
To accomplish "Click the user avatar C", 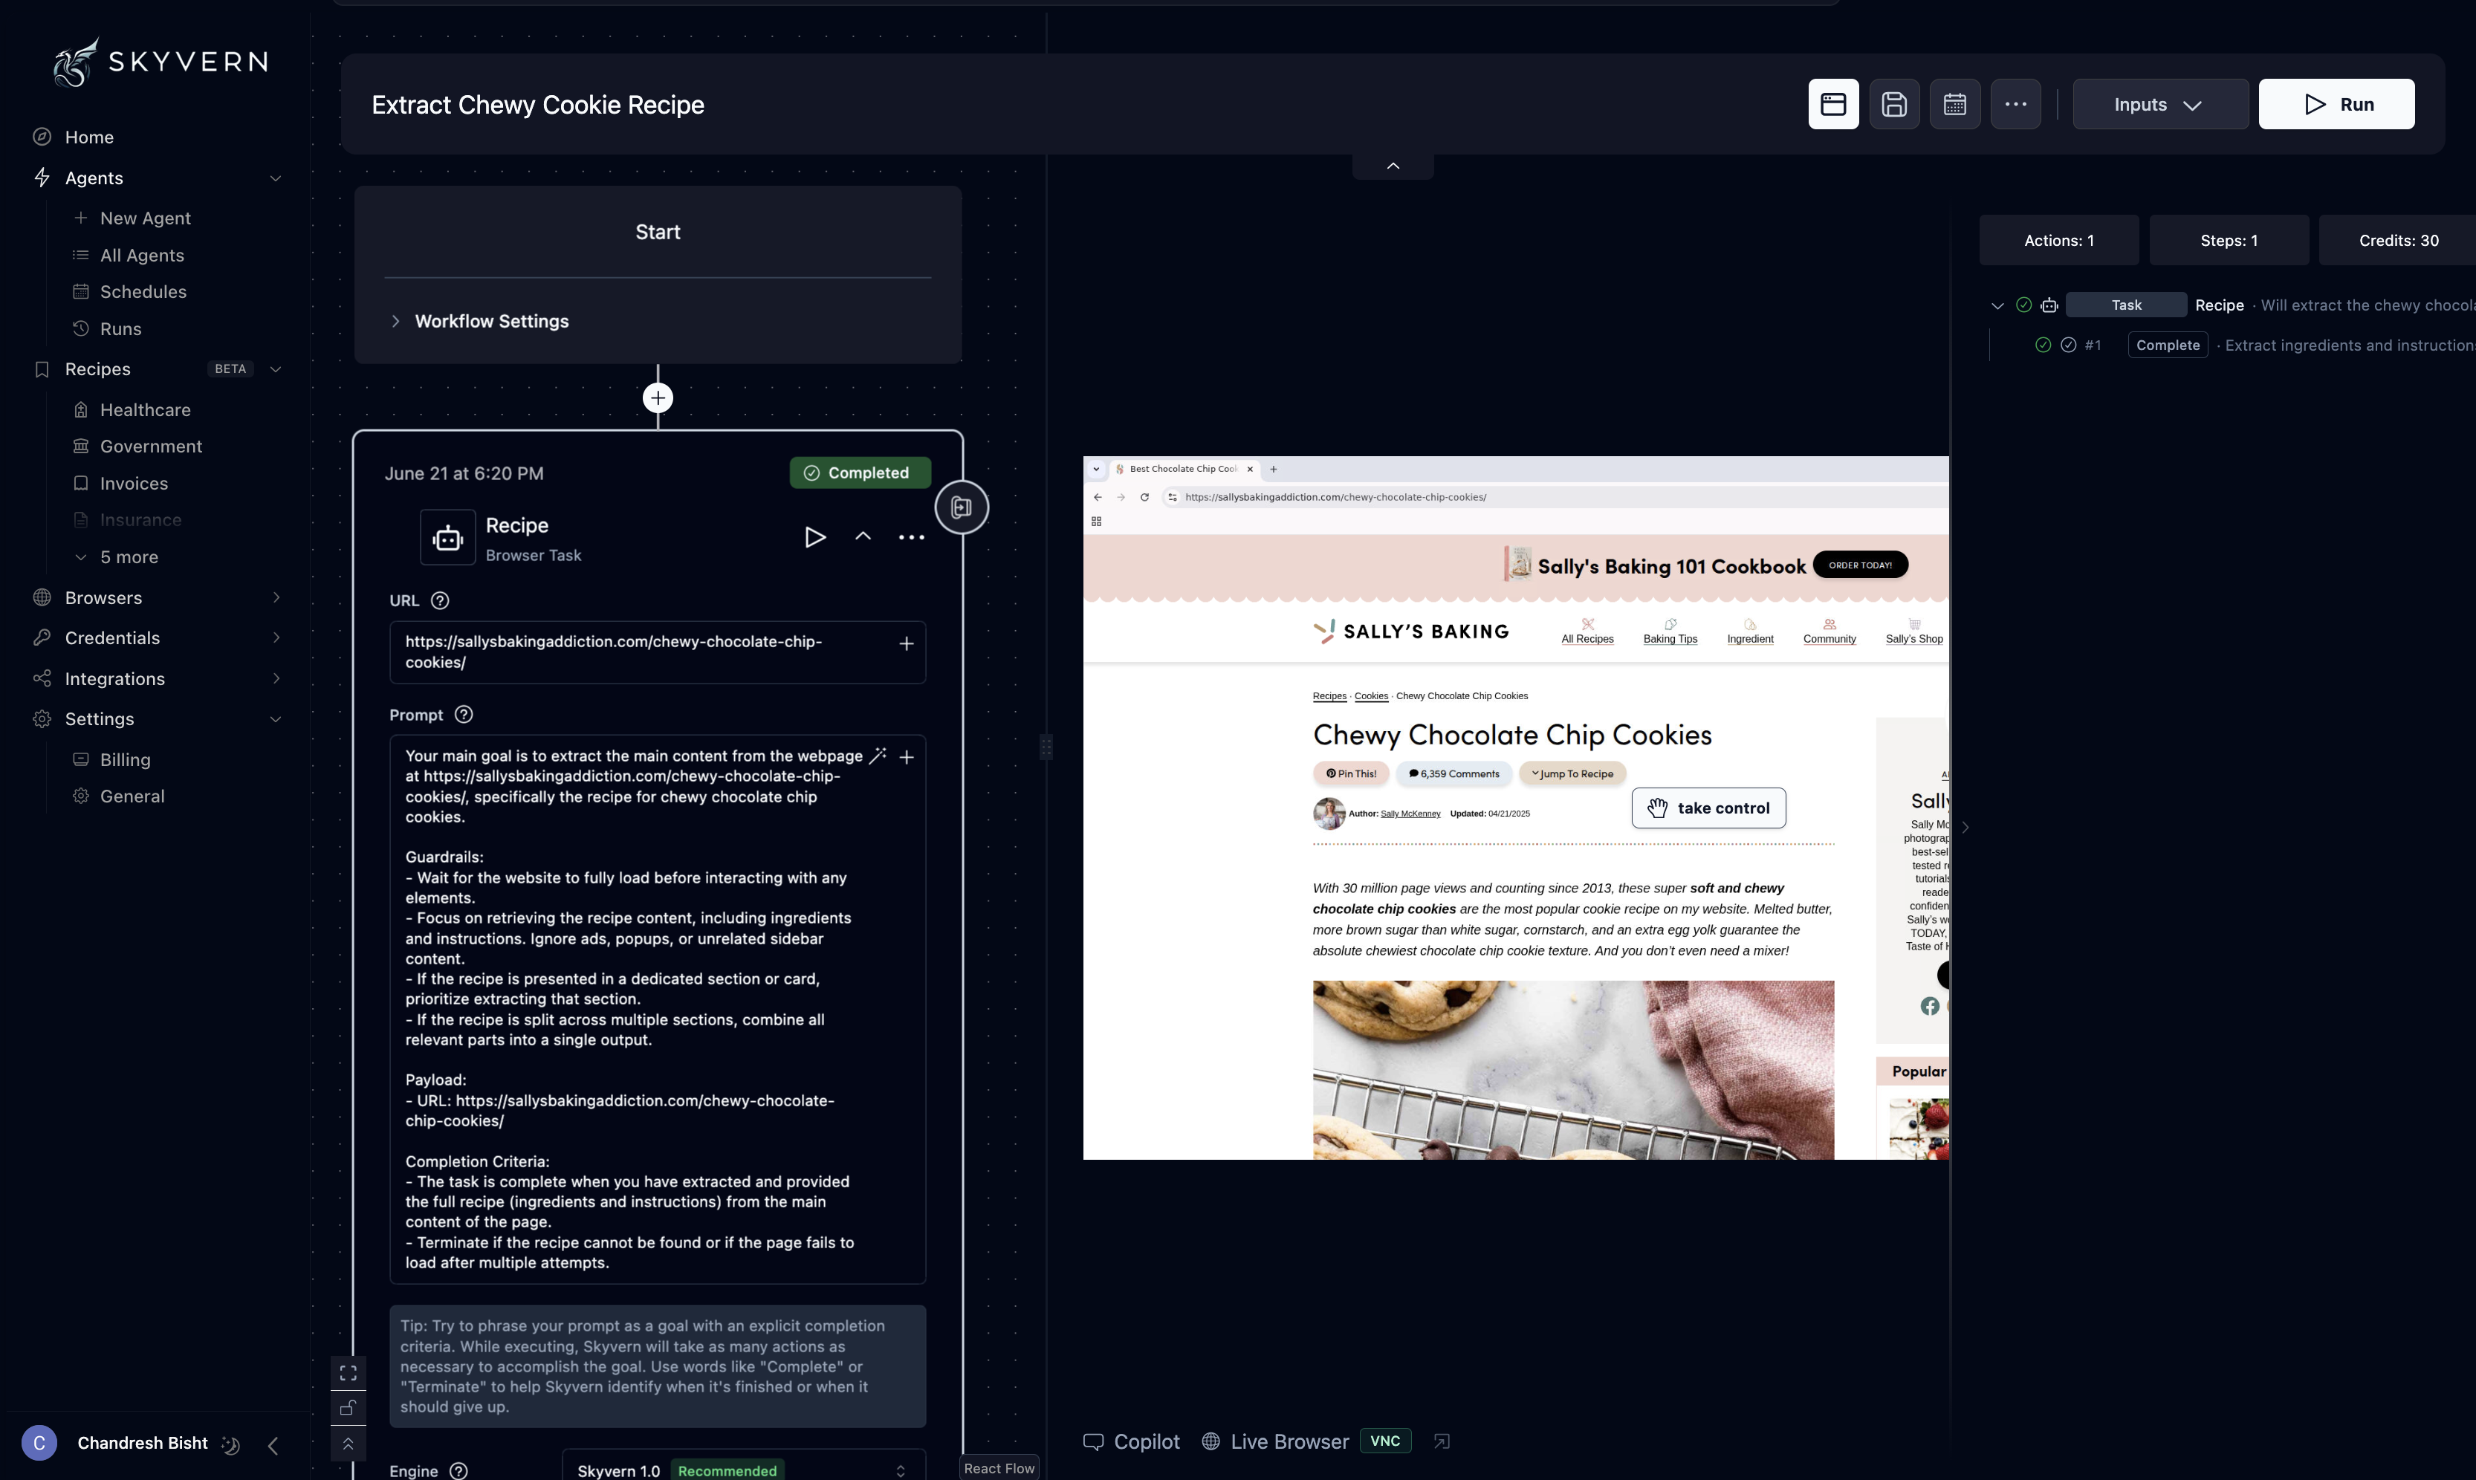I will (39, 1443).
